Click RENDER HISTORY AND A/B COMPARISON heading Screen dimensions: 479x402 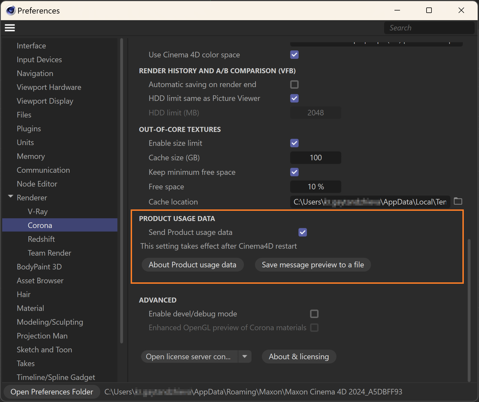click(217, 71)
